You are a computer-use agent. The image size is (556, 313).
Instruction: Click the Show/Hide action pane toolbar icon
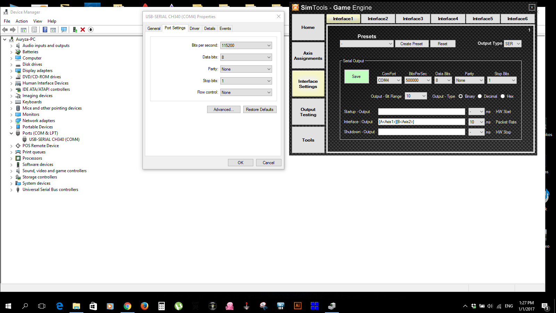tap(53, 30)
